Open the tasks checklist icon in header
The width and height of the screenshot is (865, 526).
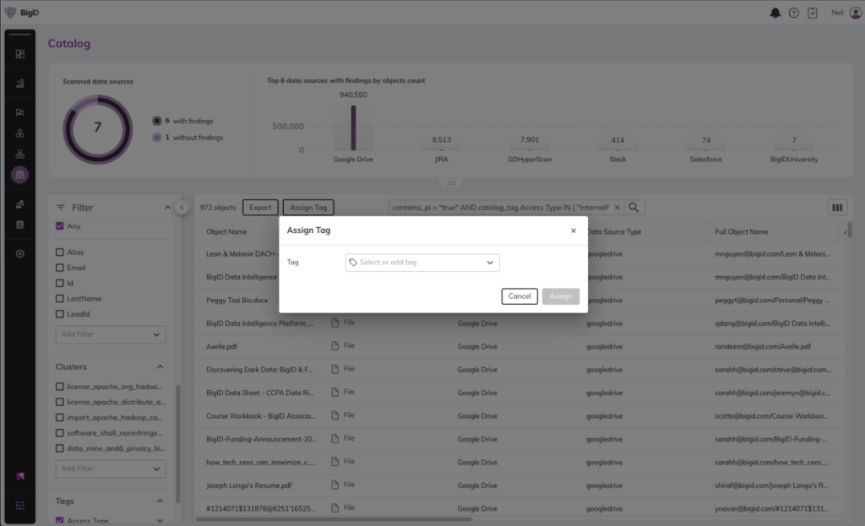813,13
